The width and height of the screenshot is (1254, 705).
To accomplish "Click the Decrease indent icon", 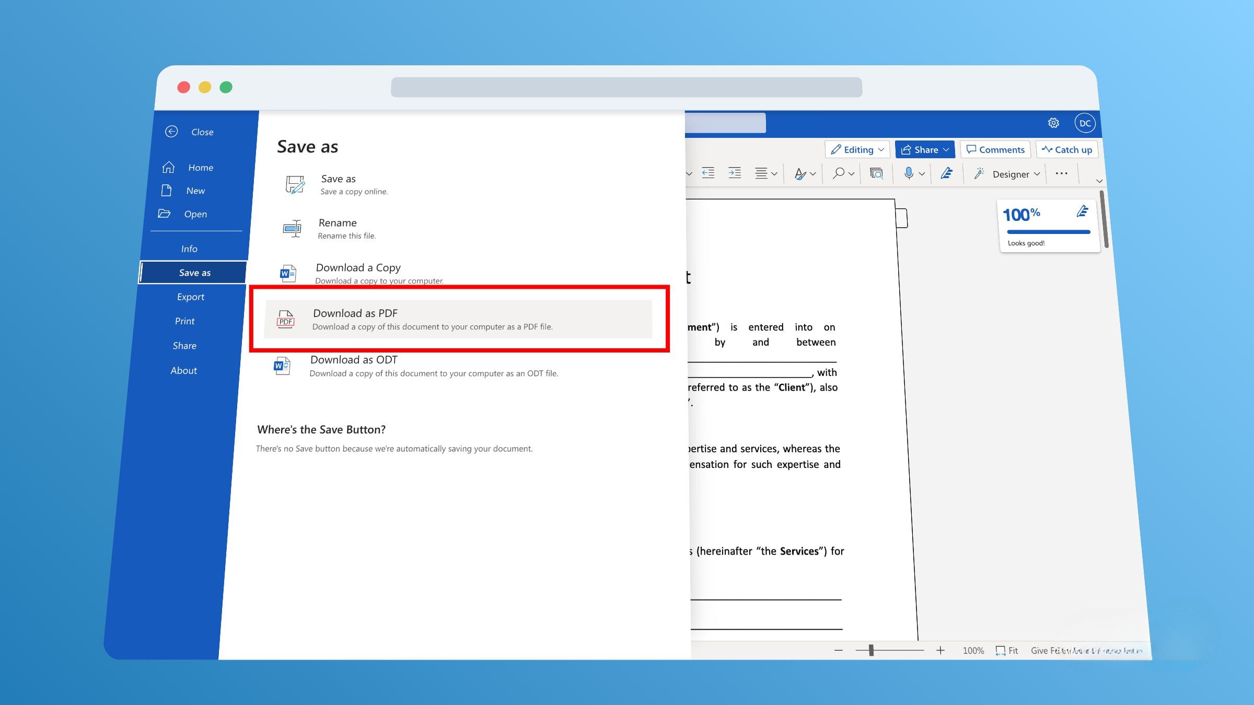I will coord(708,173).
